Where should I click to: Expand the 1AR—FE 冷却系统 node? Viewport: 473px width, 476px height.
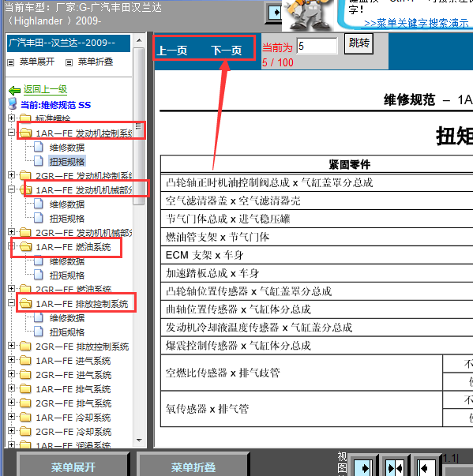[11, 416]
